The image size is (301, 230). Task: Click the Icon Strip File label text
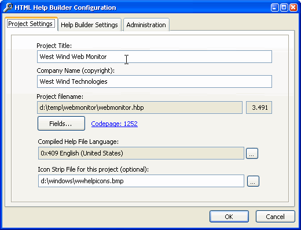[x=93, y=169]
